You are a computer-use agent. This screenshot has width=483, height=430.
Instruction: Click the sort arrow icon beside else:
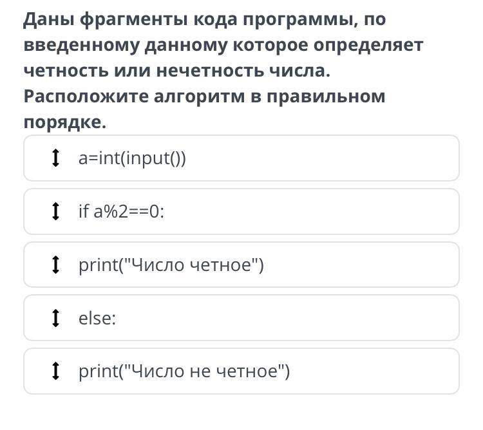[56, 318]
